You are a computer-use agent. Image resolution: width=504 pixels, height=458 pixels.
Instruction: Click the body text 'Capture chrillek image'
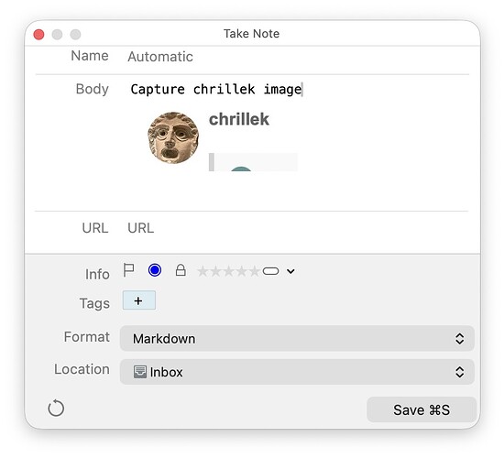point(216,90)
